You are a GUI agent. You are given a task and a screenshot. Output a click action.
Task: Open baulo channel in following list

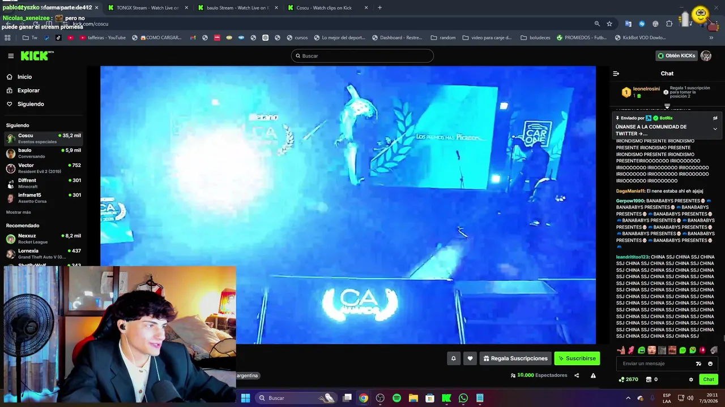coord(44,153)
